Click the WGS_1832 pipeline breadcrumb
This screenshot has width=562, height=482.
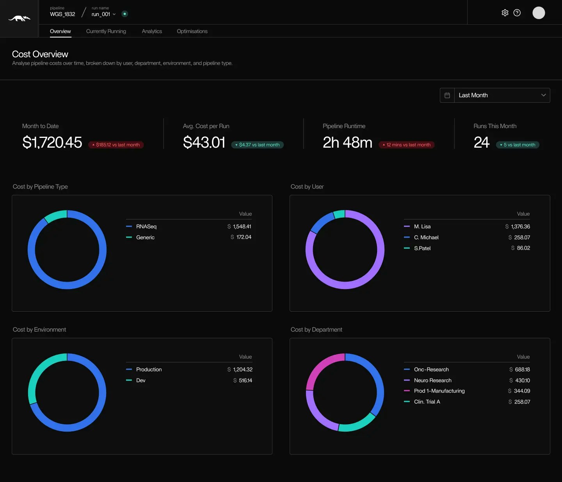62,14
